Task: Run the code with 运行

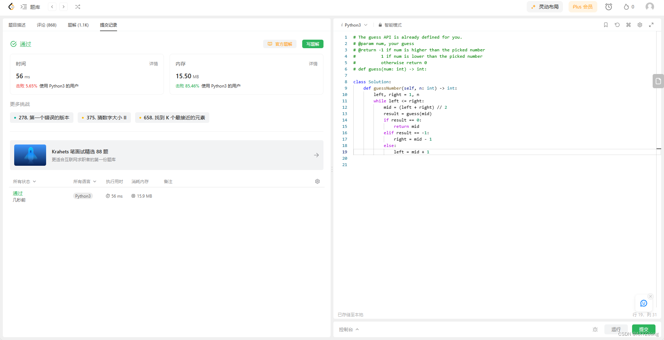Action: (616, 329)
